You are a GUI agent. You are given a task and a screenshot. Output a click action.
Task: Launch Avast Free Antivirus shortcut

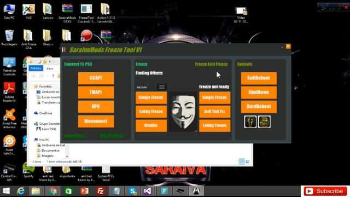[x=9, y=118]
